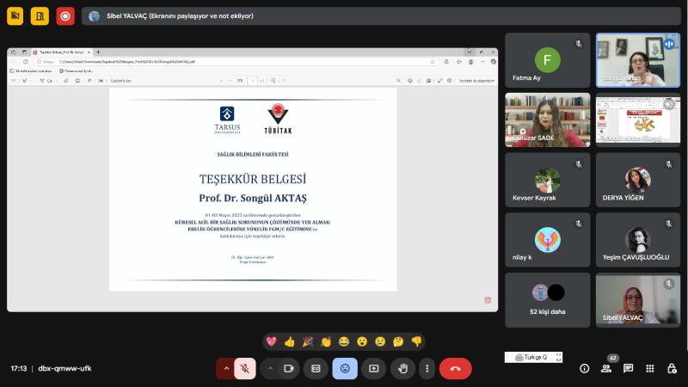Screen dimensions: 688x387
Task: Send the clapping hands reaction
Action: coord(326,341)
